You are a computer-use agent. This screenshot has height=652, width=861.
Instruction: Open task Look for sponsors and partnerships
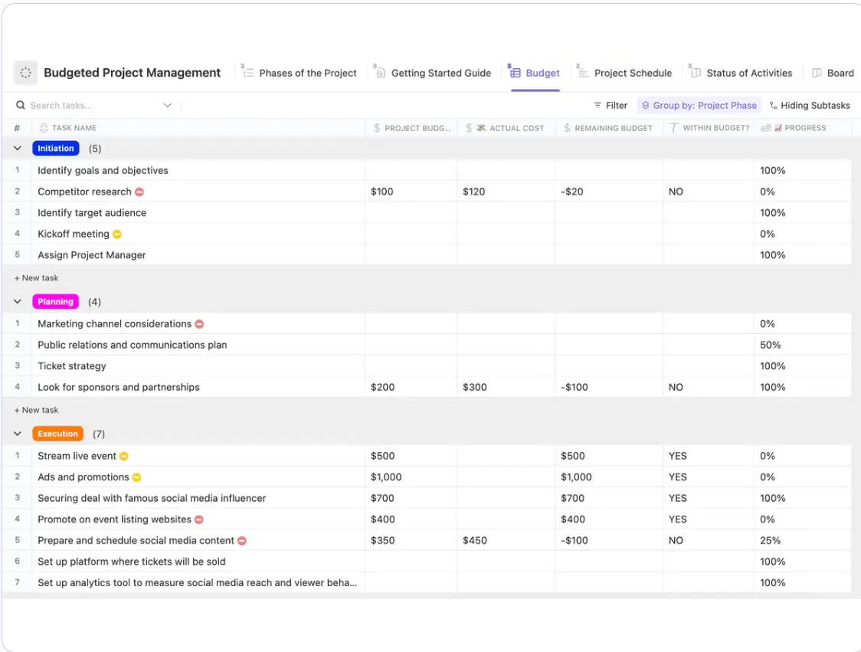pos(119,387)
